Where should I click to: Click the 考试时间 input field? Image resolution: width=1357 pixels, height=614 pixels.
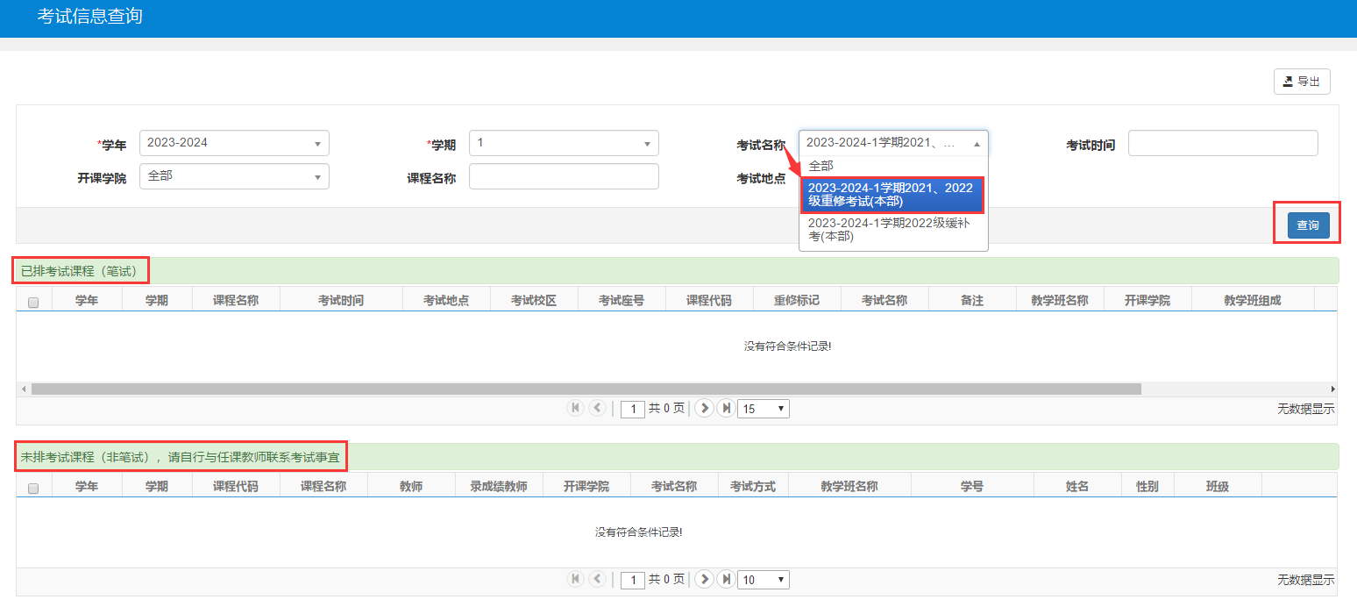click(1223, 143)
